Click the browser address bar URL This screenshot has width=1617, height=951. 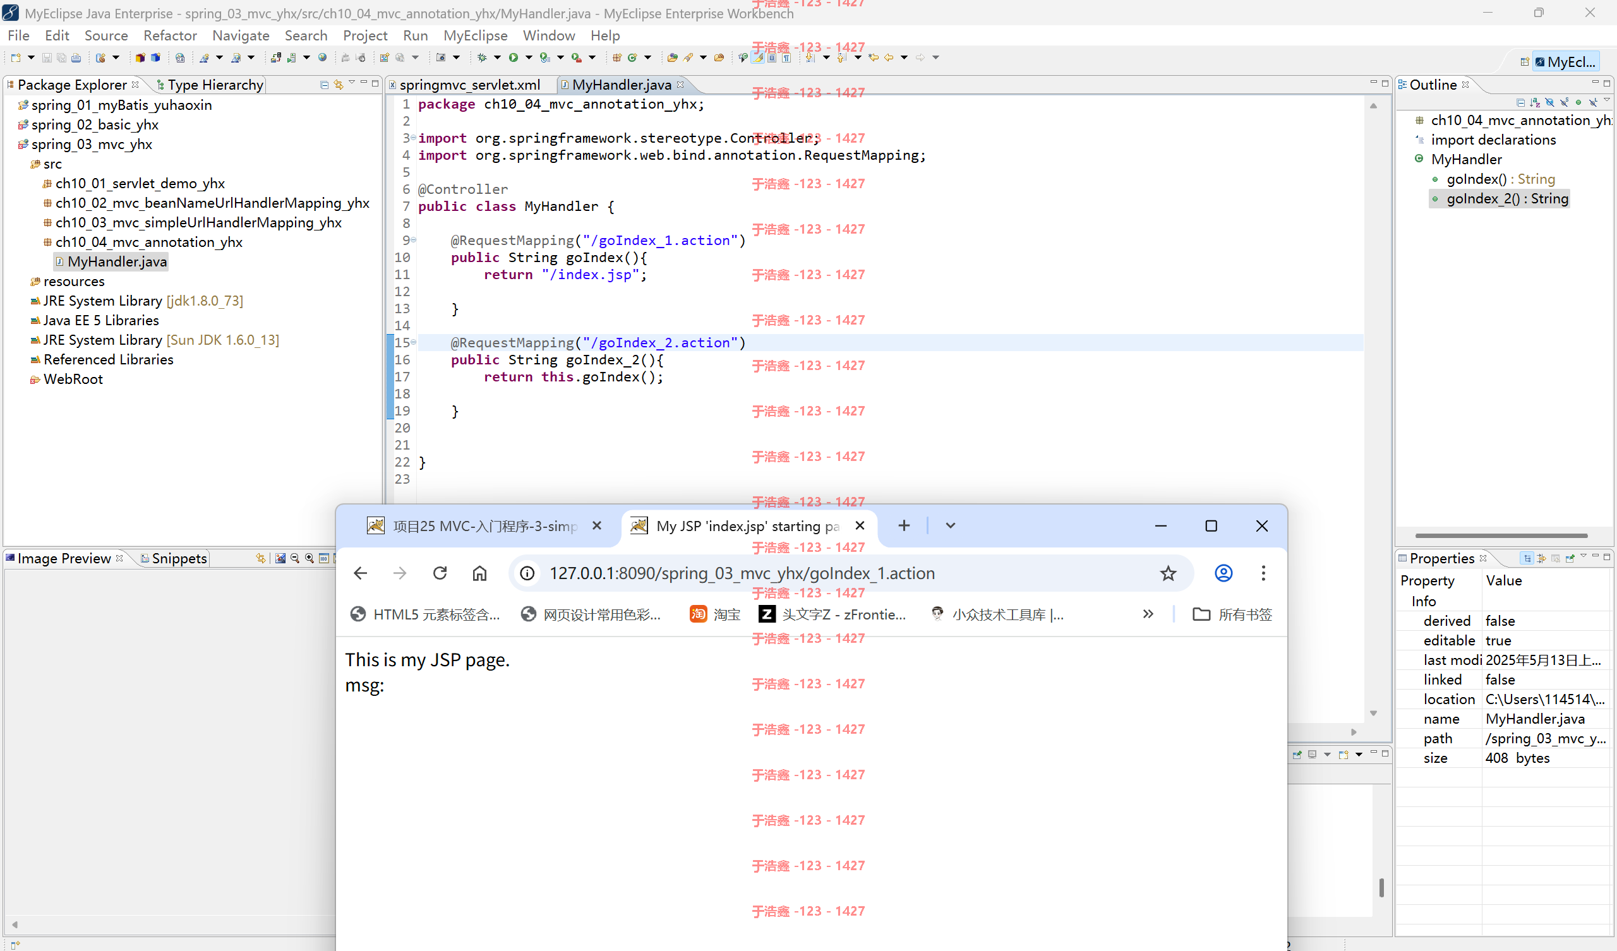742,573
